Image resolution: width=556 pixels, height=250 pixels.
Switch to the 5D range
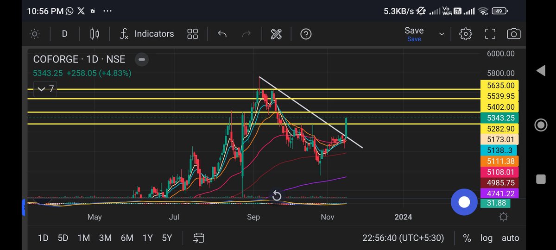[x=63, y=238]
